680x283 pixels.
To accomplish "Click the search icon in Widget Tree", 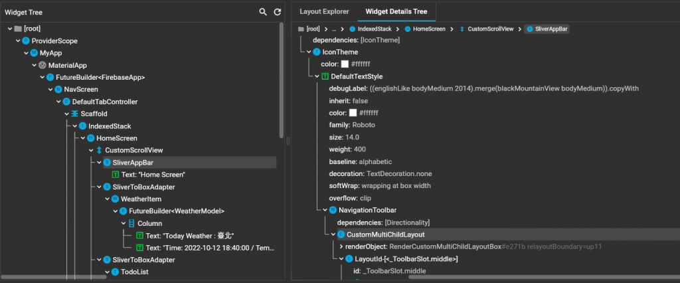I will pyautogui.click(x=264, y=12).
